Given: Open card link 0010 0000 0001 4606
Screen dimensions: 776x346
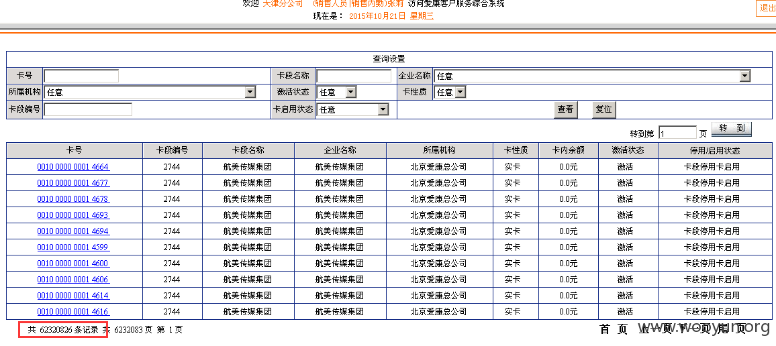Looking at the screenshot, I should point(73,279).
